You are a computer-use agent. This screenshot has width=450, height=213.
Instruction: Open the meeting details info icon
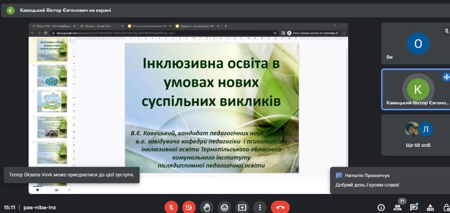click(381, 207)
